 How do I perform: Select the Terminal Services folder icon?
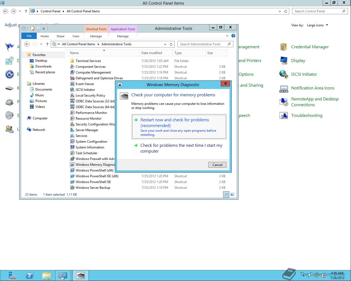(x=72, y=61)
